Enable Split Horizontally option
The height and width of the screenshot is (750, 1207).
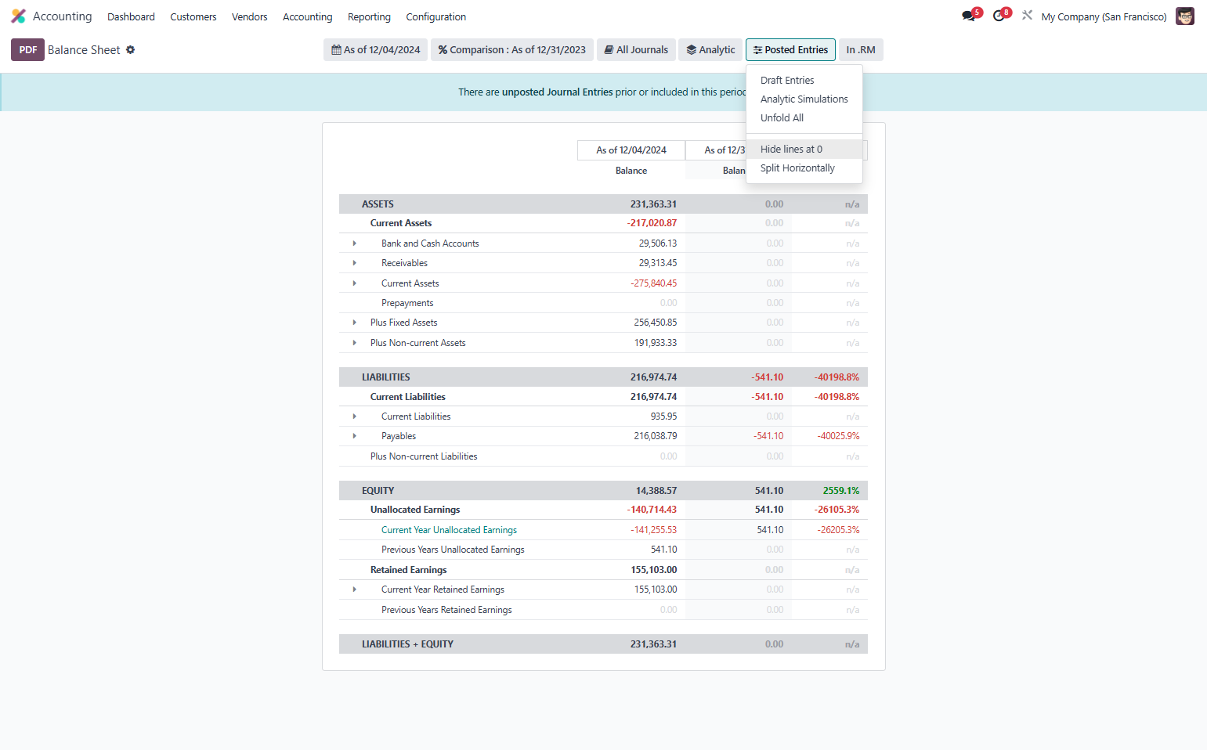pos(804,168)
